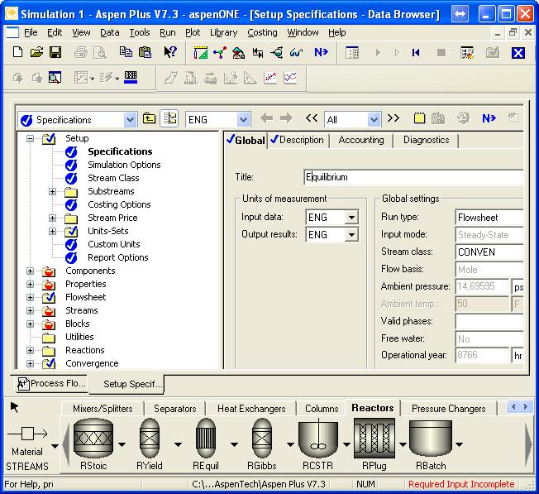Click the Paste clipboard icon
Viewport: 539px width, 494px height.
point(145,52)
